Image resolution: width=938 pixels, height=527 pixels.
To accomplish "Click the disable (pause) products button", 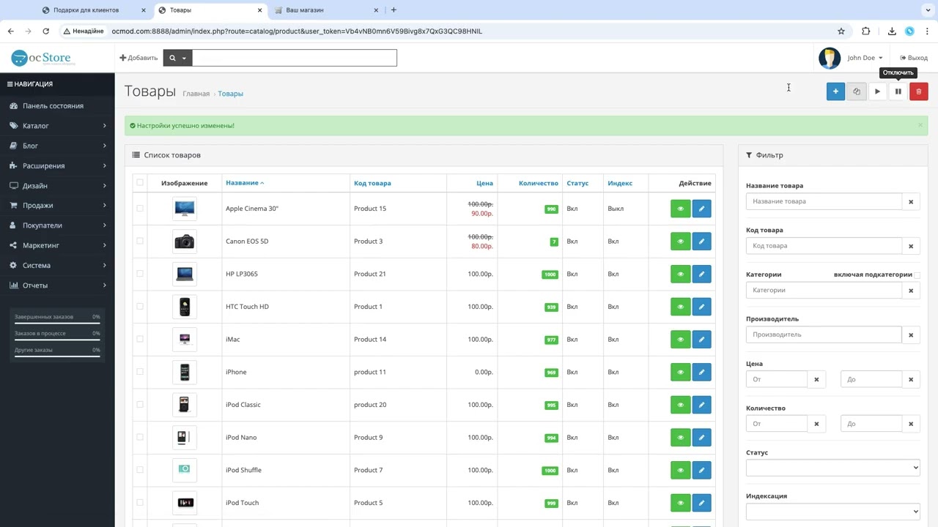I will pyautogui.click(x=898, y=91).
